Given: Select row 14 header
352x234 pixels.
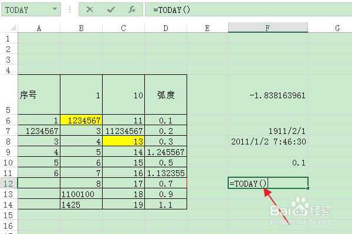Looking at the screenshot, I should click(9, 204).
